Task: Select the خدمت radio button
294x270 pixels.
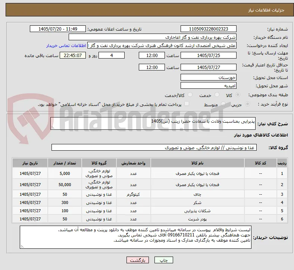Action: tap(217, 95)
